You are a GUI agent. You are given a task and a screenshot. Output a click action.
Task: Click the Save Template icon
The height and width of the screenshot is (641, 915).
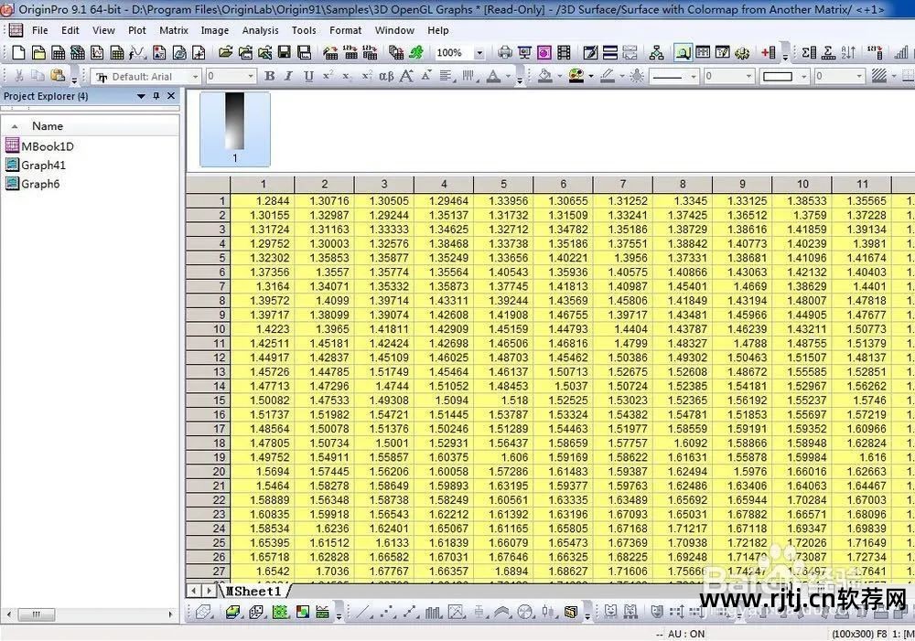click(304, 53)
